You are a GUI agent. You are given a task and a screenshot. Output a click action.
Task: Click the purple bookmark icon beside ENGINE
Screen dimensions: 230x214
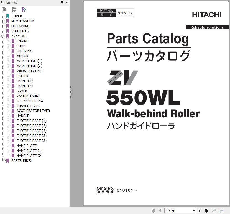tap(13, 41)
